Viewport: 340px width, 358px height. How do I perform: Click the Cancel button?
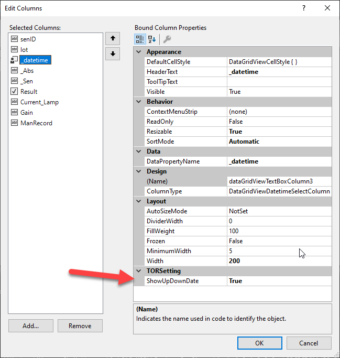point(309,343)
